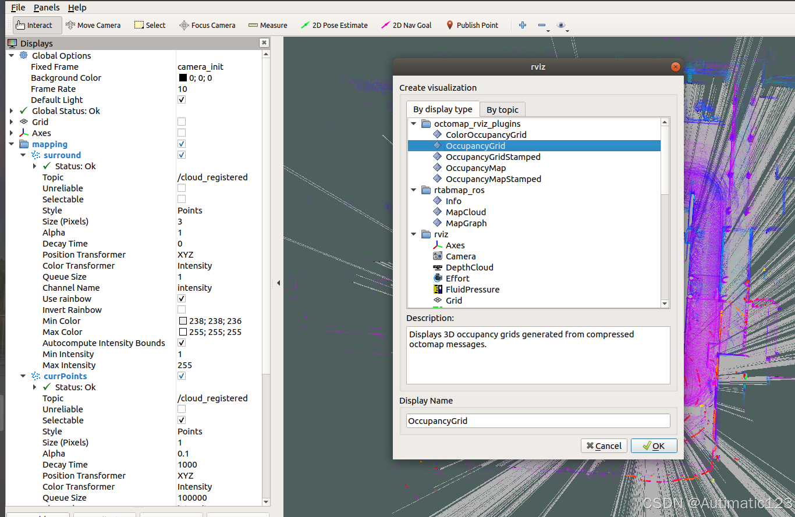The height and width of the screenshot is (517, 795).
Task: Select the 2D Nav Goal tool
Action: (x=406, y=25)
